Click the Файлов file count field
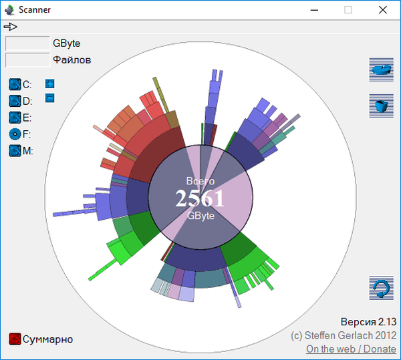This screenshot has width=401, height=360. [x=27, y=59]
